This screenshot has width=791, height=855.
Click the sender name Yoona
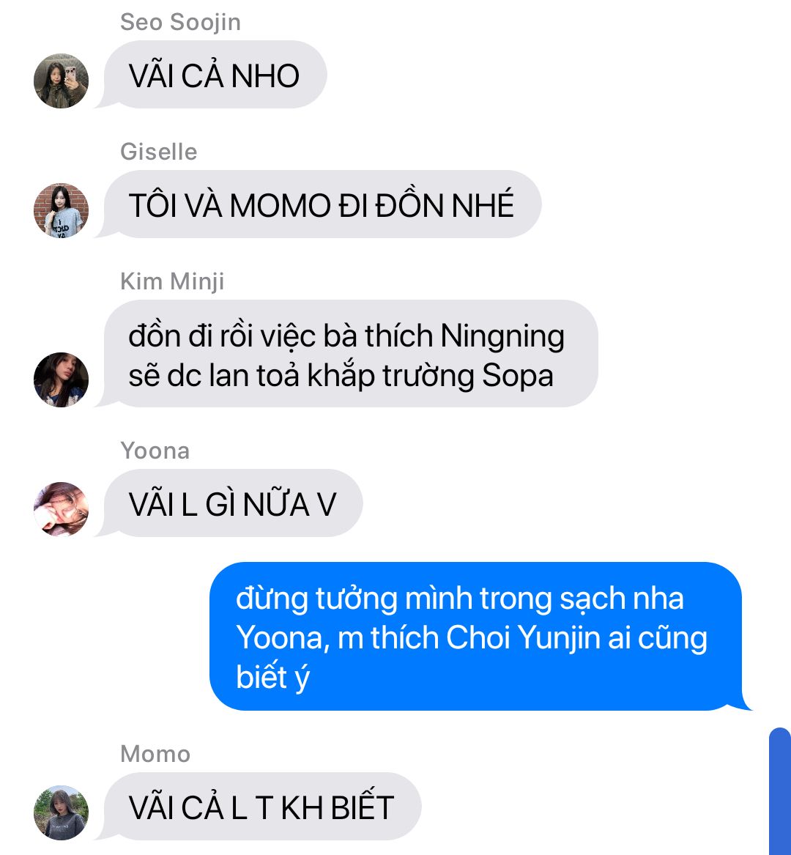pos(155,451)
